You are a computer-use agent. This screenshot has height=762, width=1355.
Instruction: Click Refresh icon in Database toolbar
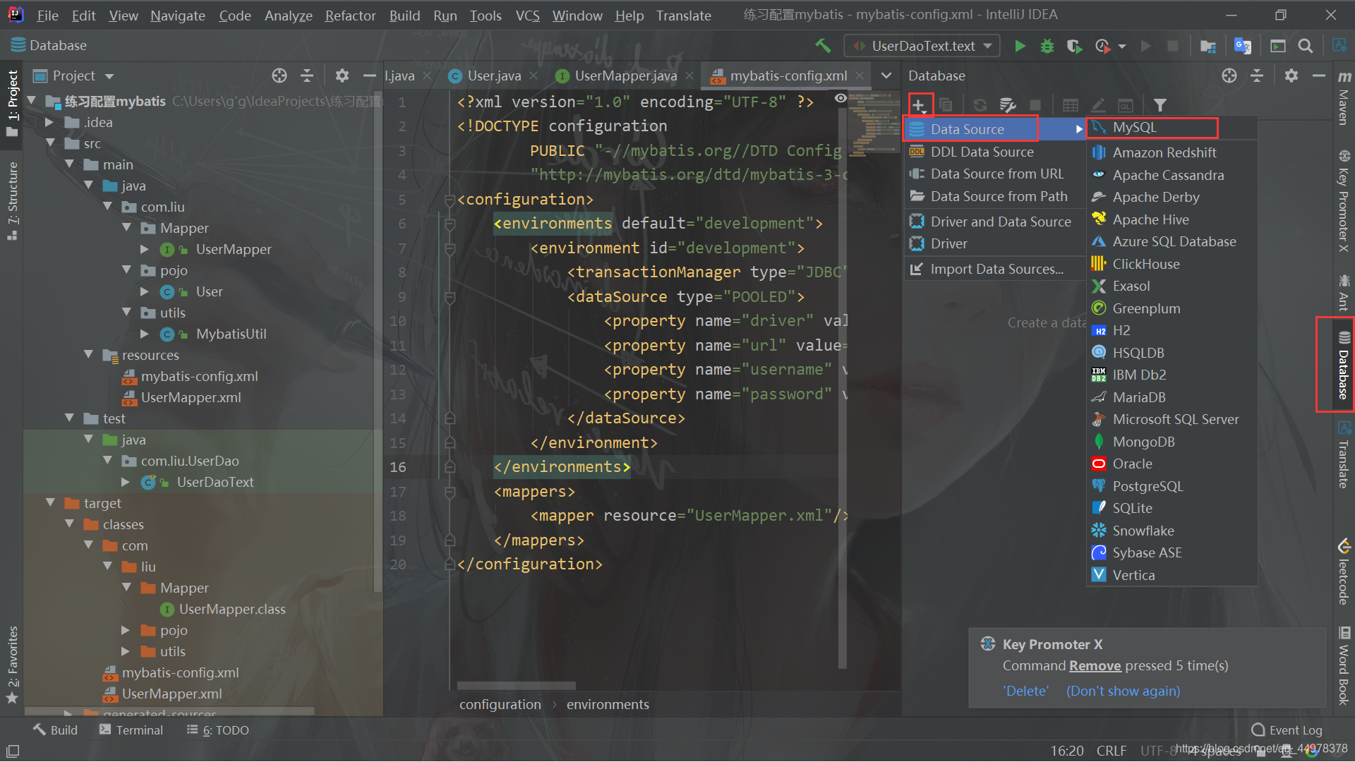(x=980, y=106)
